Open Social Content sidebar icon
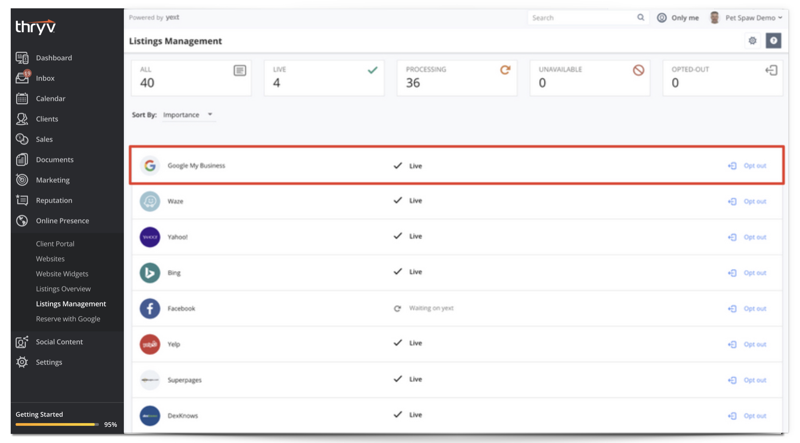Image resolution: width=800 pixels, height=443 pixels. coord(22,342)
